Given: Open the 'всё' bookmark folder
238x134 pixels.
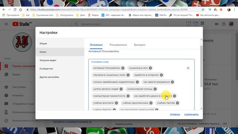Looking at the screenshot, I should coord(26,15).
